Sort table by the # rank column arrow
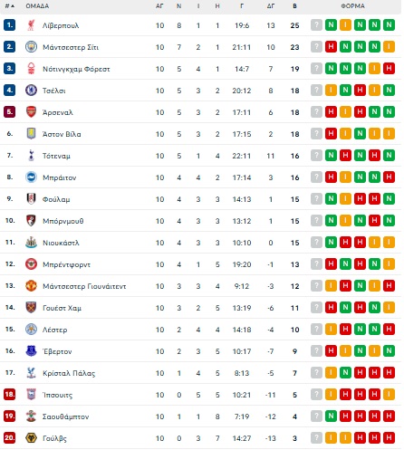Screen dimensions: 404x450 (x=10, y=6)
